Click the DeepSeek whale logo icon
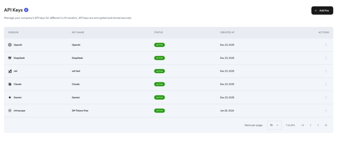Screen dimensions: 340x154 pyautogui.click(x=10, y=58)
